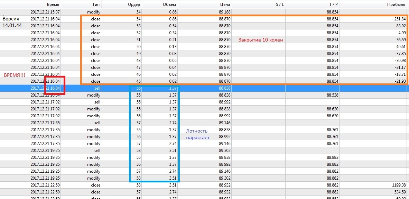
Task: Select time 17:02 in sell 56 row
Action: [45, 102]
